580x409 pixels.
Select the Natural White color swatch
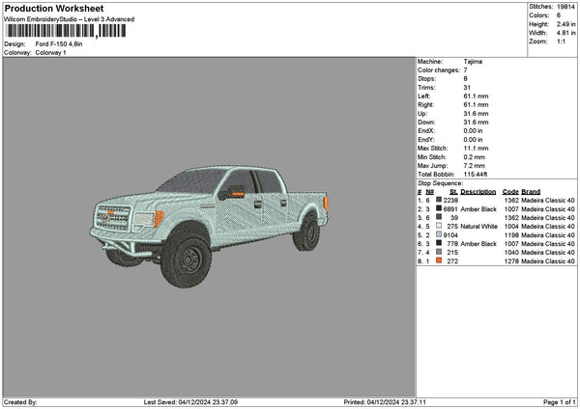click(x=439, y=226)
